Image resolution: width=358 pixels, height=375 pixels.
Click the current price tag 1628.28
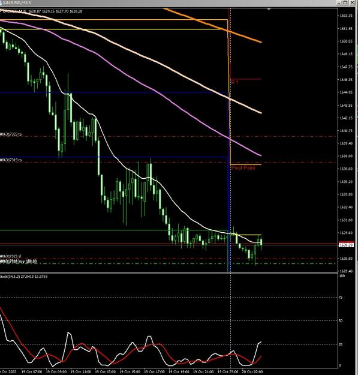pyautogui.click(x=346, y=245)
